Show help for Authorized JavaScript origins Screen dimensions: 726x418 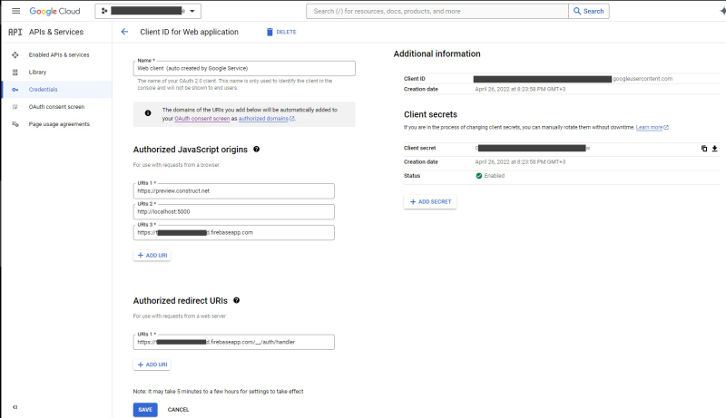click(x=257, y=150)
